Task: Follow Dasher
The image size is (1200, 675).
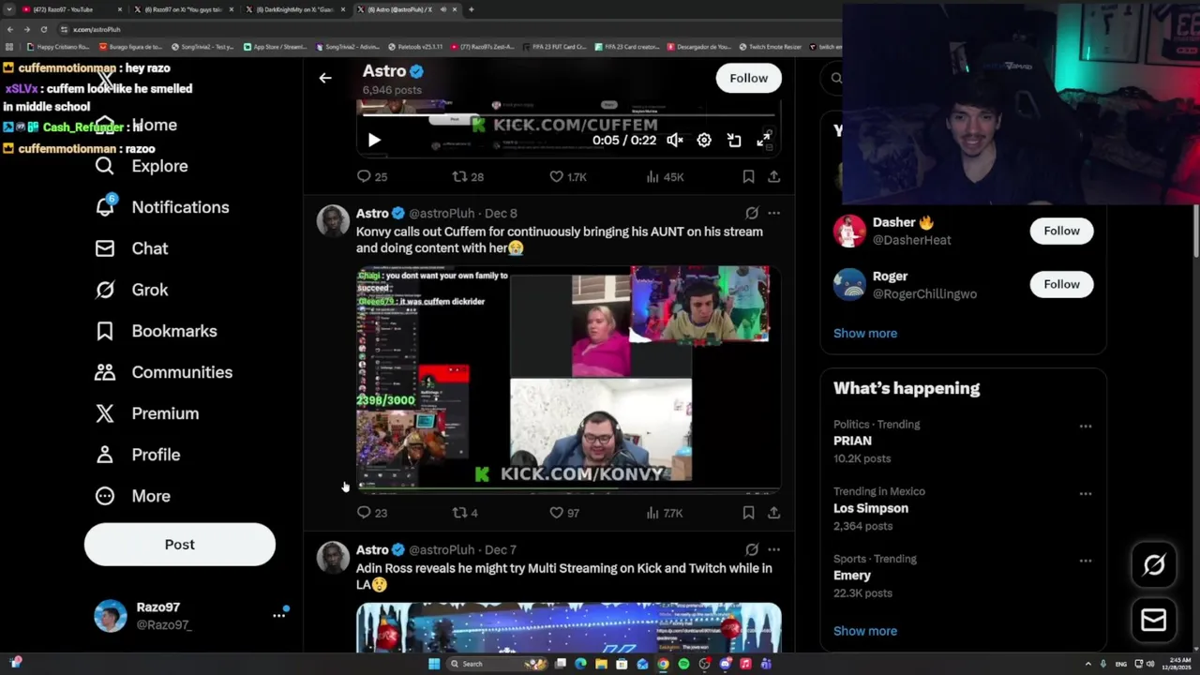Action: (x=1061, y=231)
